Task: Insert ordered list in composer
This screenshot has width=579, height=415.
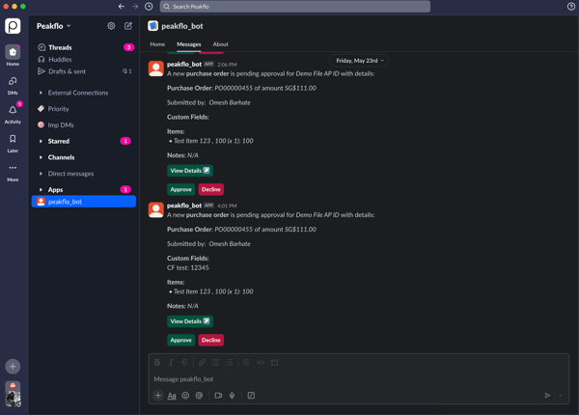Action: click(215, 362)
